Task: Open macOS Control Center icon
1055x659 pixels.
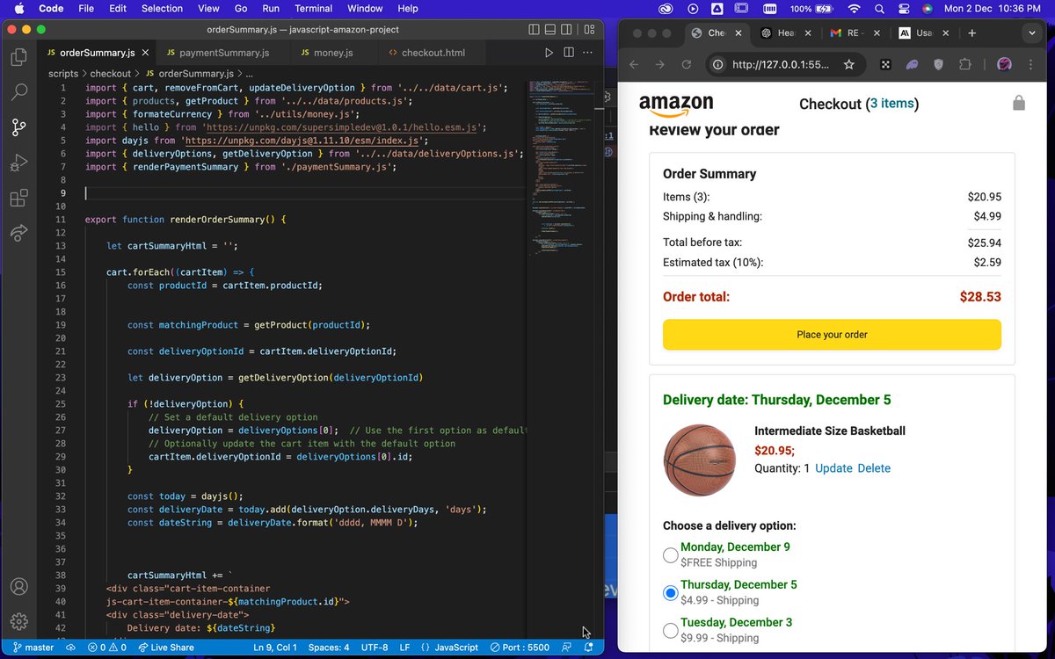Action: [x=903, y=9]
